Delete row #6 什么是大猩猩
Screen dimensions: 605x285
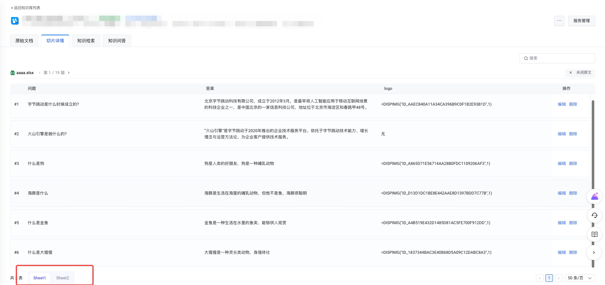pos(573,253)
